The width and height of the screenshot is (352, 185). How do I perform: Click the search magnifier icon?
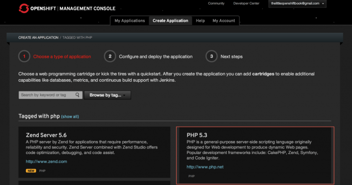(78, 95)
